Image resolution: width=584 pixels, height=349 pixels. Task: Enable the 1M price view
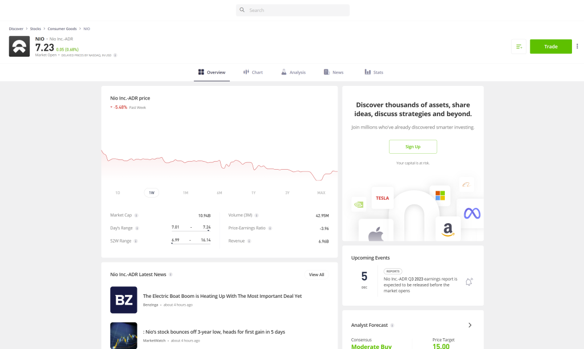[x=185, y=192]
